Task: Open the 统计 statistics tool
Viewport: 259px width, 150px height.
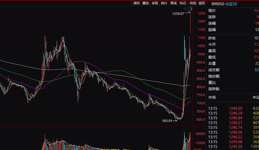Action: tap(164, 3)
